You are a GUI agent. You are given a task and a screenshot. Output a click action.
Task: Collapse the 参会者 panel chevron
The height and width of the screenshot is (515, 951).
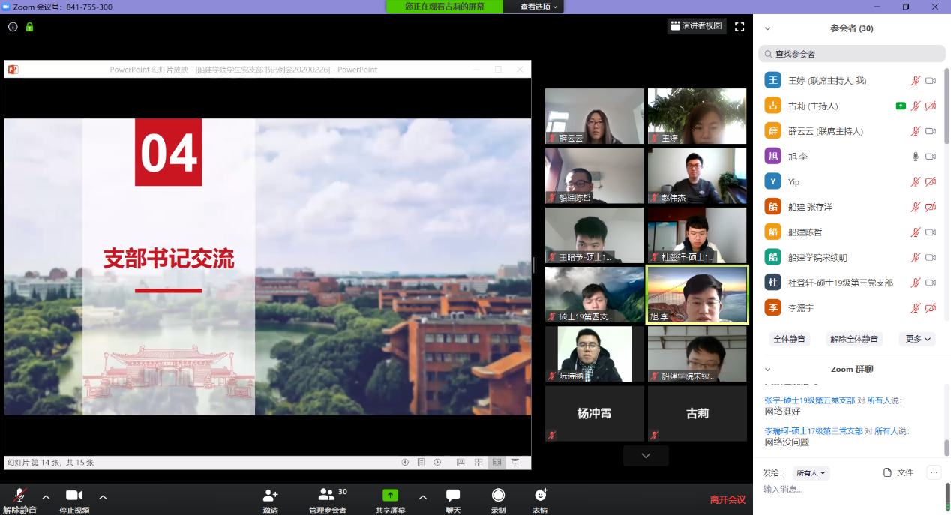click(x=767, y=28)
